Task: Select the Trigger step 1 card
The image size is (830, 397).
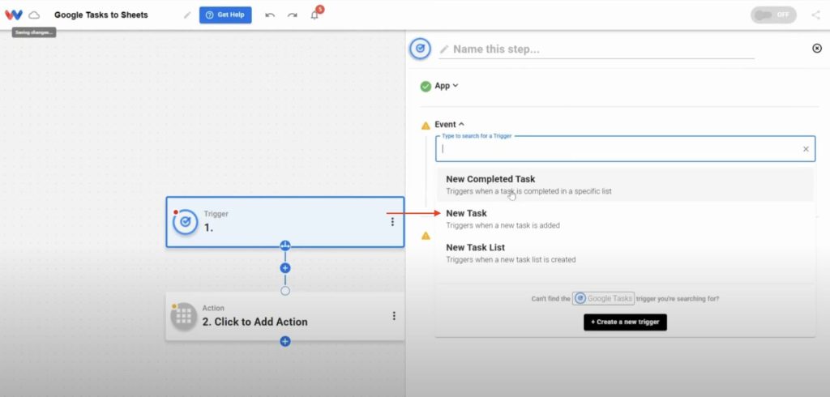Action: point(285,222)
